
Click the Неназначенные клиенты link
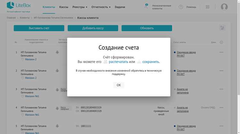click(x=162, y=7)
